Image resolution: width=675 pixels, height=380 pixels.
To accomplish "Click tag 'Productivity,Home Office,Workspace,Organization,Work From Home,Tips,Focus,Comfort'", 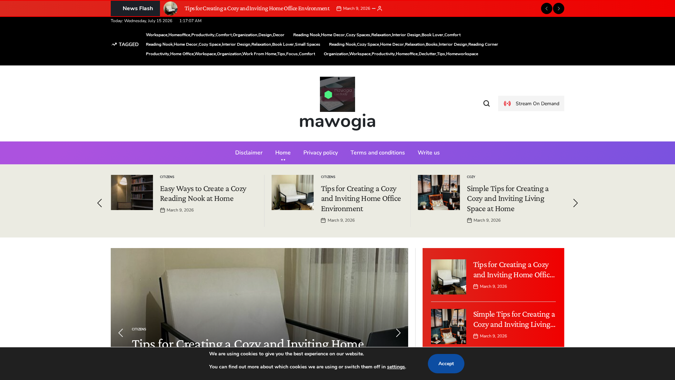I will pyautogui.click(x=230, y=54).
